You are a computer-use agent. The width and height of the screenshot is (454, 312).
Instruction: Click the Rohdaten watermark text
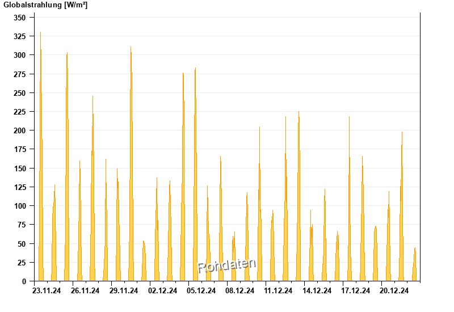(x=226, y=265)
